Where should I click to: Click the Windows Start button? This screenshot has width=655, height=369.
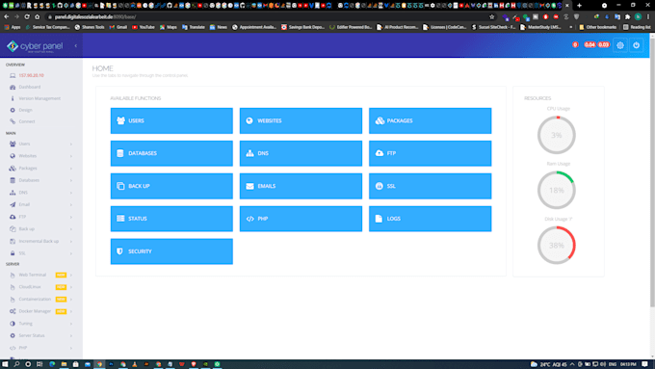5,364
